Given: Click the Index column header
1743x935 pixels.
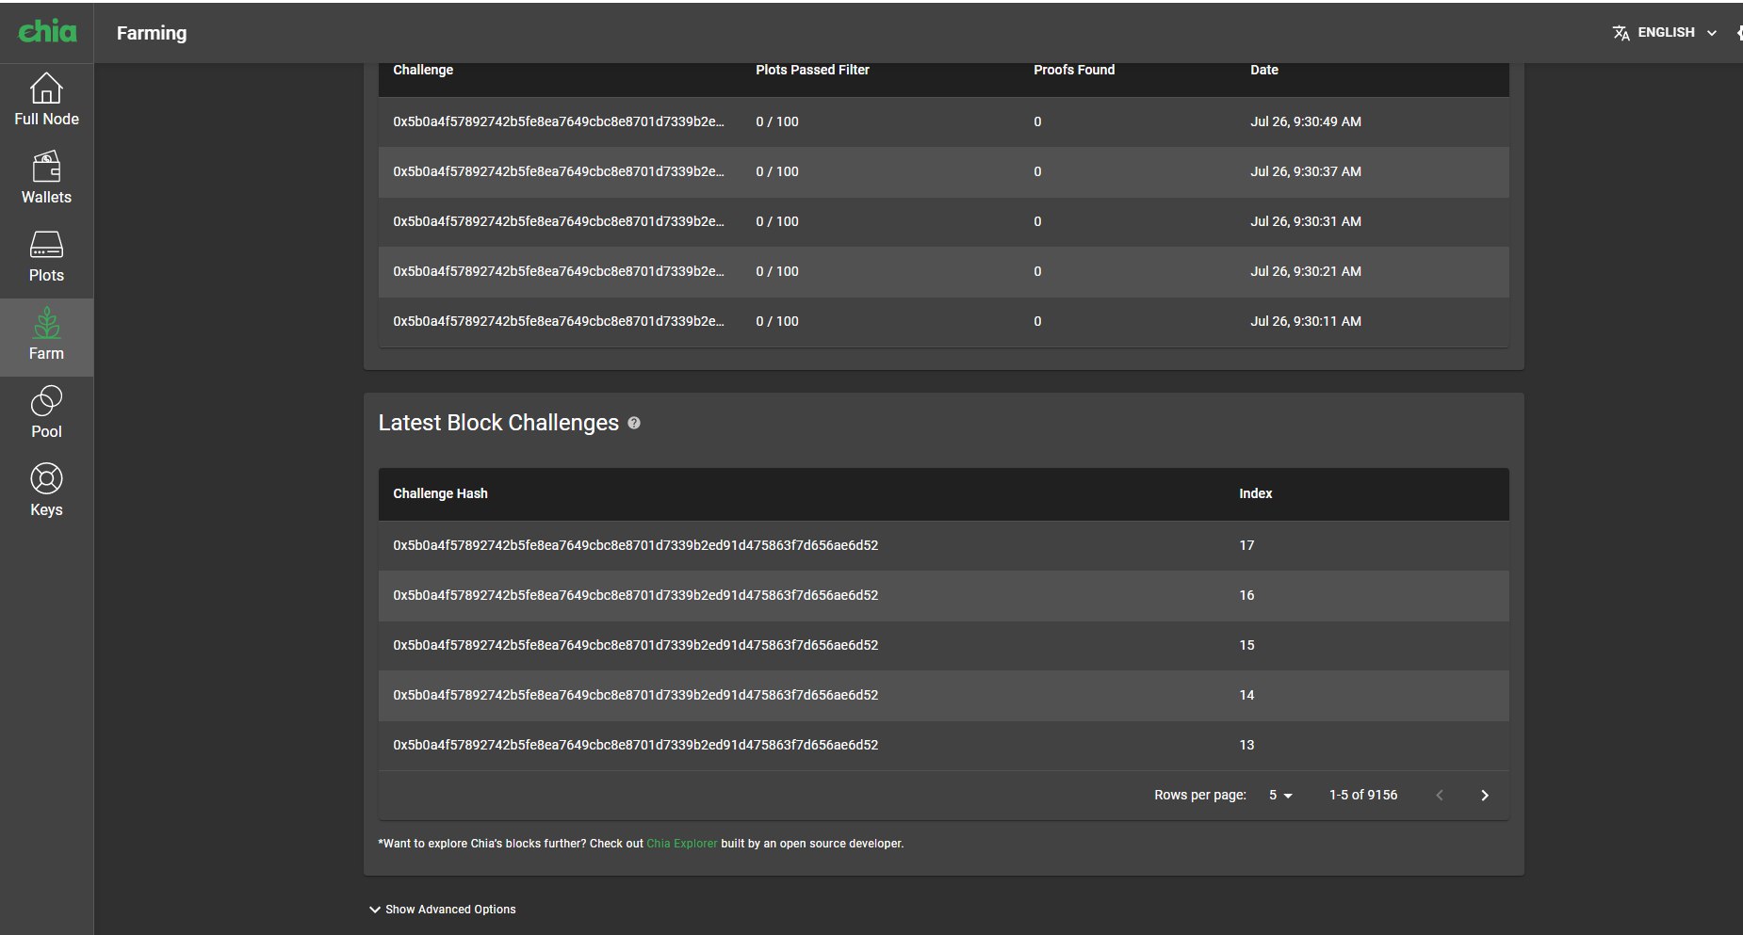Looking at the screenshot, I should 1255,493.
